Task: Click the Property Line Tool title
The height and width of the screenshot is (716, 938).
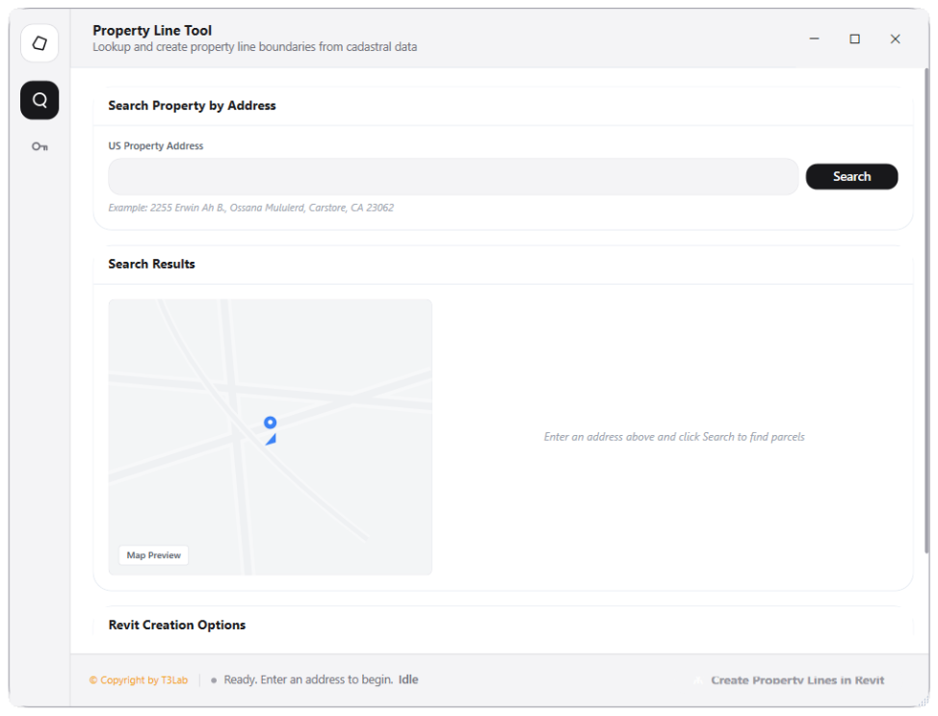Action: pyautogui.click(x=152, y=31)
